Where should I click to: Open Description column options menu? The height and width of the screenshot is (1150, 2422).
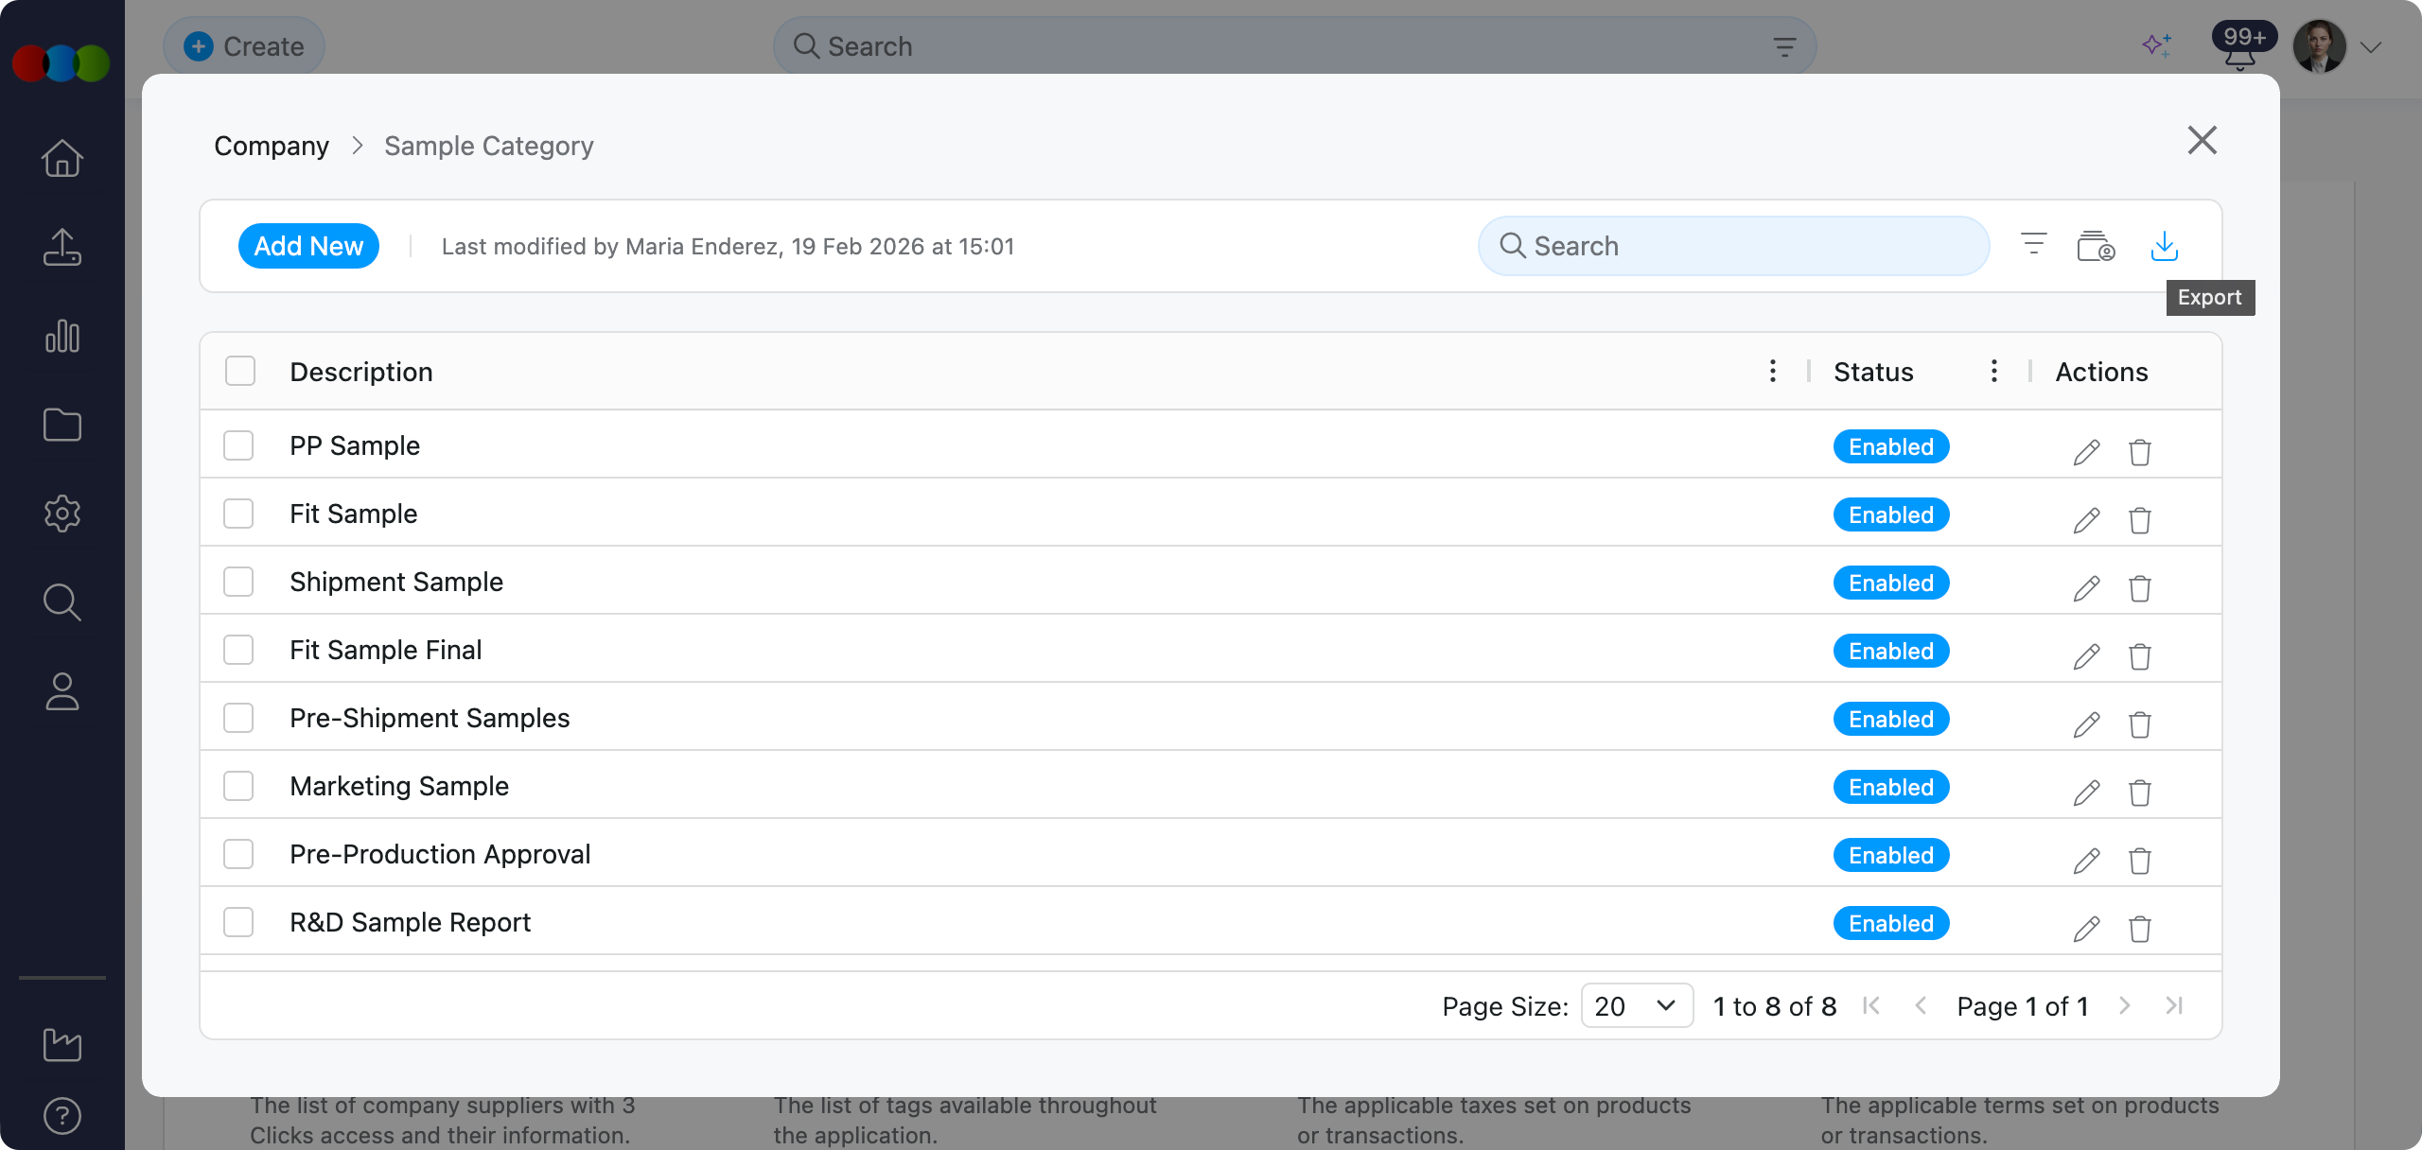point(1772,371)
